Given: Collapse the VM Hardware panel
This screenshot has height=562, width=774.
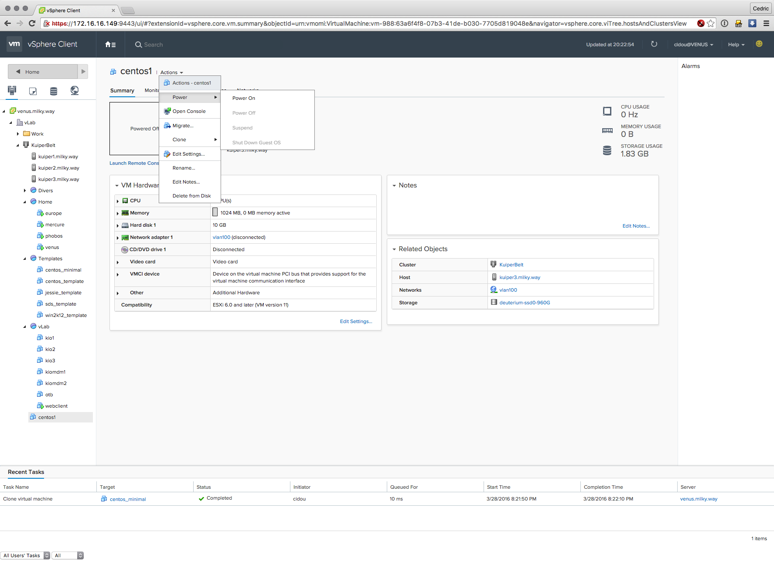Looking at the screenshot, I should tap(117, 186).
